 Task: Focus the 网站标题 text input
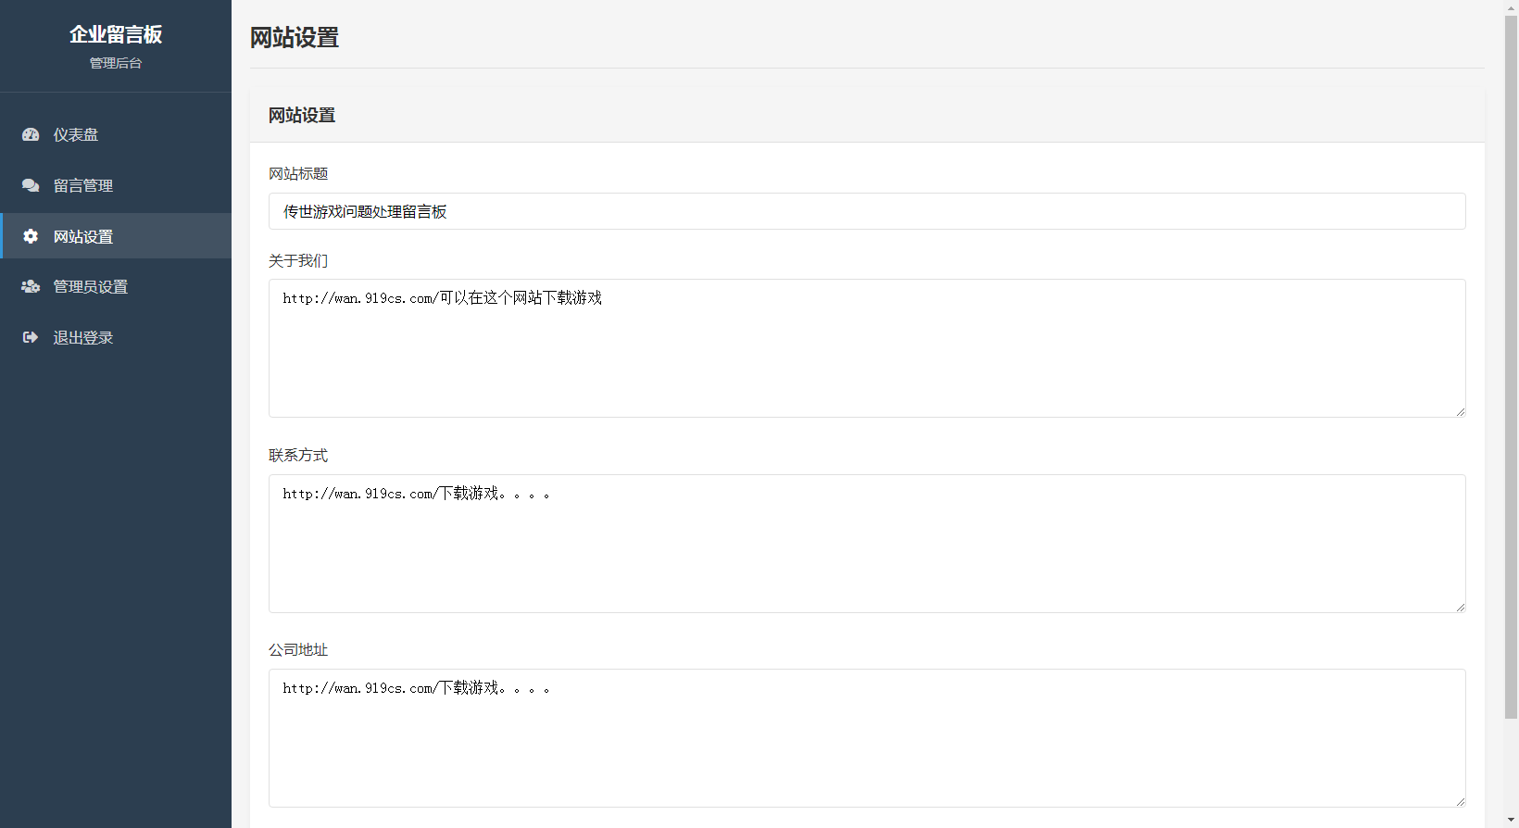pyautogui.click(x=866, y=211)
